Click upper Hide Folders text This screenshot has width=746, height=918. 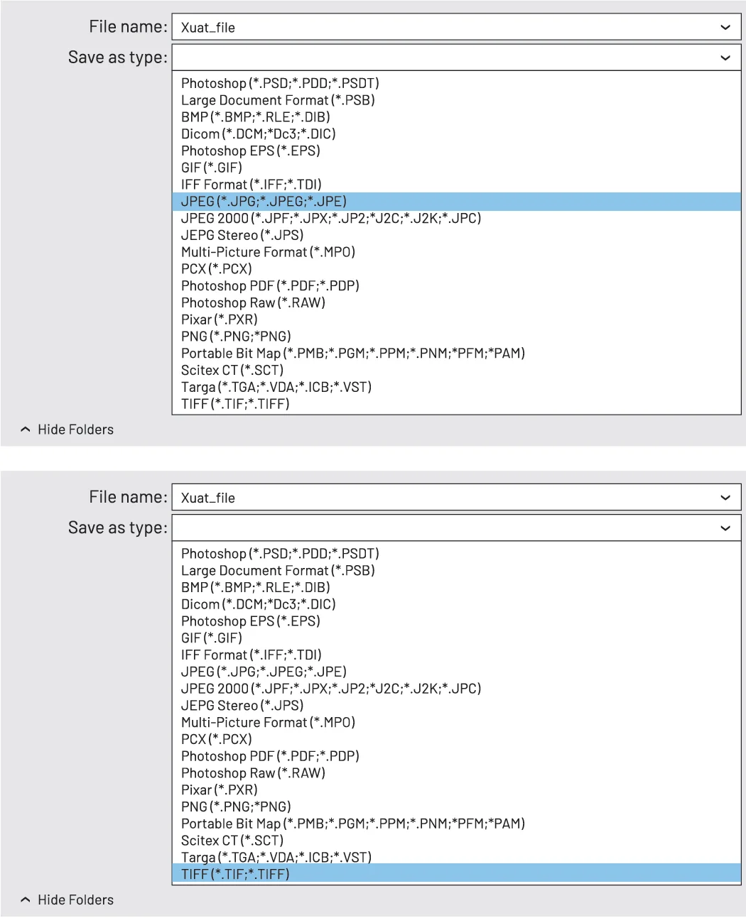pos(75,430)
